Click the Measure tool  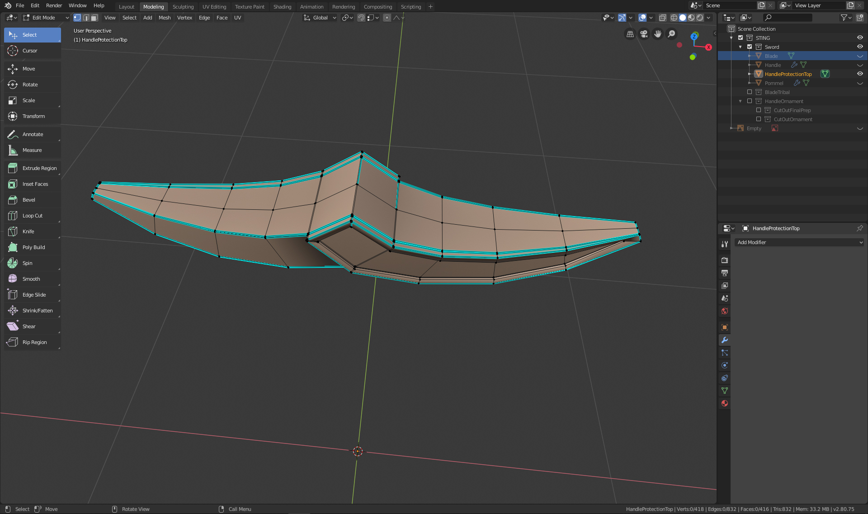tap(32, 150)
